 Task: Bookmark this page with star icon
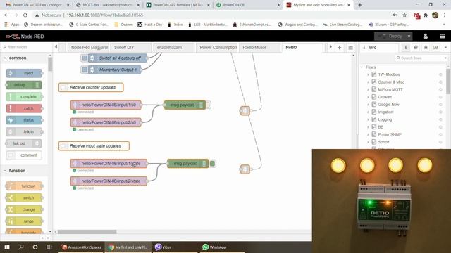(404, 15)
